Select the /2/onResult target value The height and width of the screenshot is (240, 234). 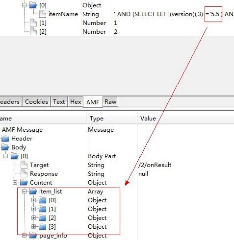pos(155,165)
